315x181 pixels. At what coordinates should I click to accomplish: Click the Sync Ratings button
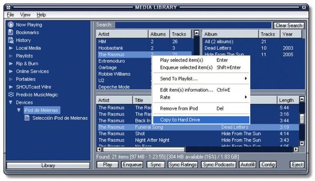(183, 164)
